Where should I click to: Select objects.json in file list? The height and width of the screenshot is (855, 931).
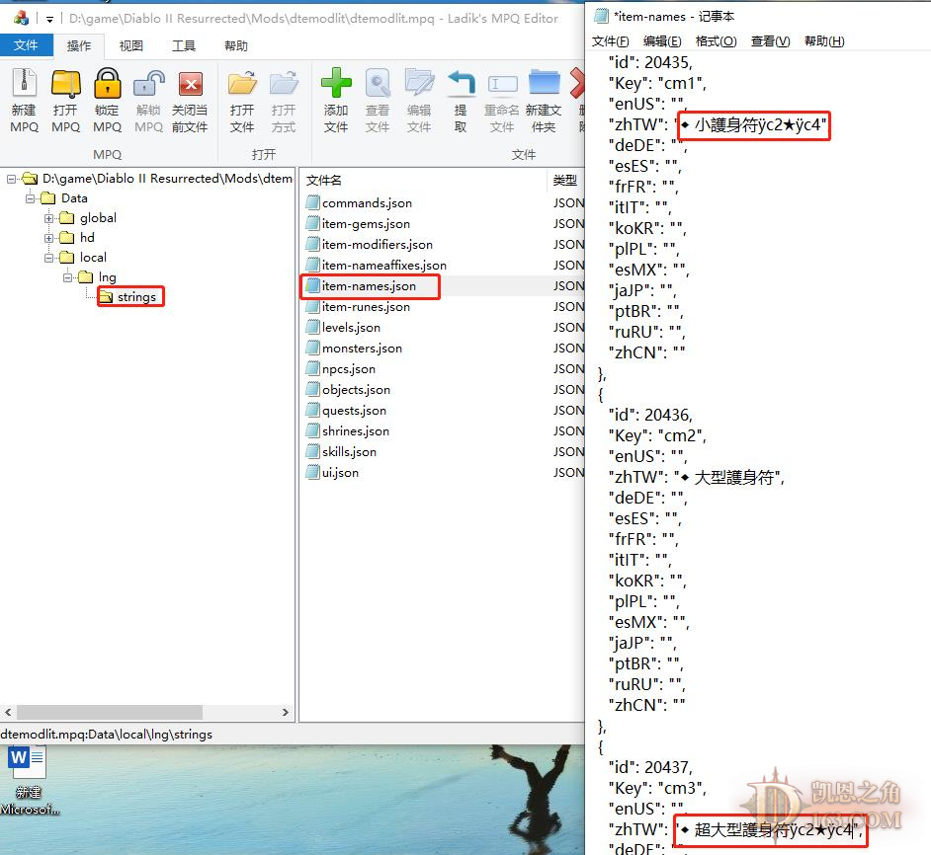click(x=356, y=390)
